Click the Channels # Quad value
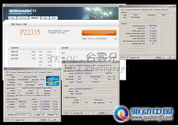Viewport: 178px width, 125px height. [163, 15]
